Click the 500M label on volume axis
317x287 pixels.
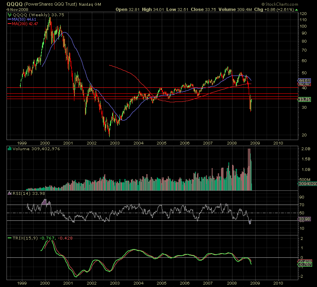305,179
